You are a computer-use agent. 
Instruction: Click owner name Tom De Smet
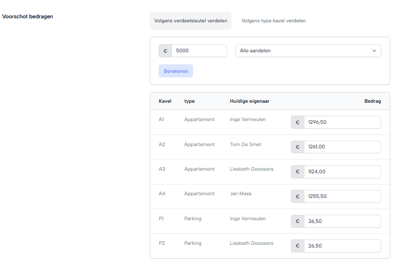click(245, 144)
